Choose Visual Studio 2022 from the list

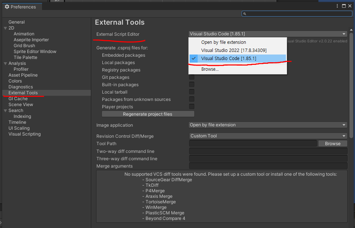(233, 50)
